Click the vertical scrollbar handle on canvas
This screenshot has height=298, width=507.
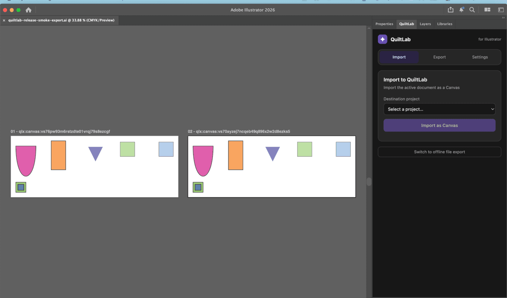click(369, 182)
